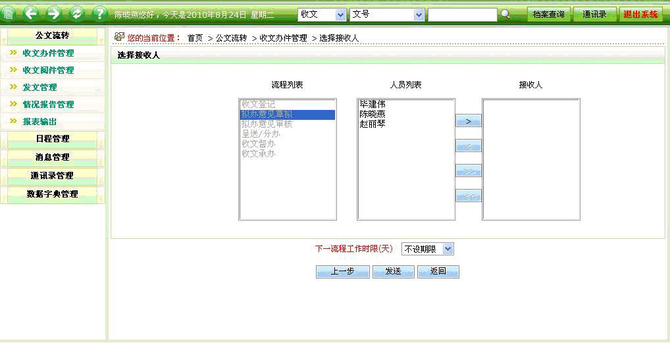
Task: Open 收文办件管理 in sidebar
Action: [x=48, y=53]
